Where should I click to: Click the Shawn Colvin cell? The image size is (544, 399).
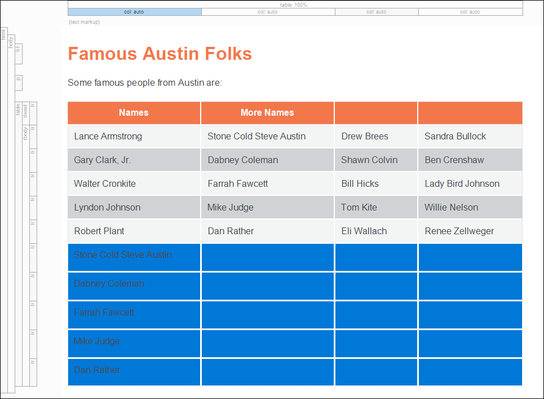point(376,160)
